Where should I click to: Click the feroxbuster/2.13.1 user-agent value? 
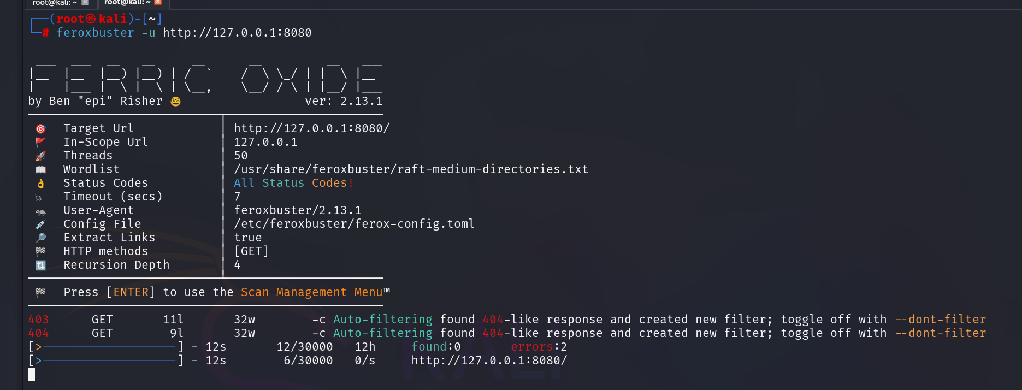(x=298, y=210)
